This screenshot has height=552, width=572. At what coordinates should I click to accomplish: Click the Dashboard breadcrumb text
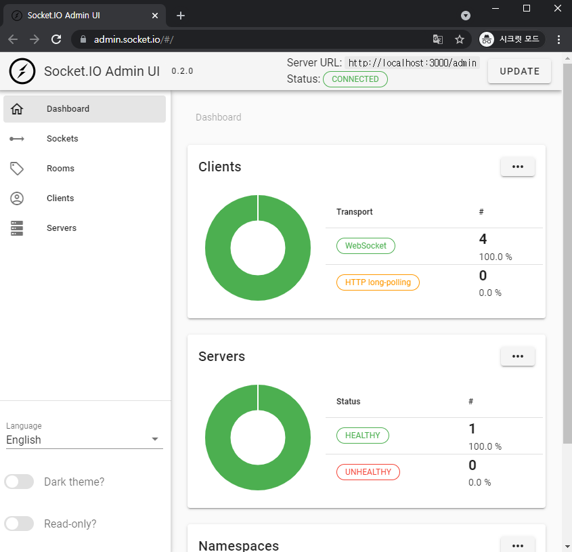pos(218,117)
